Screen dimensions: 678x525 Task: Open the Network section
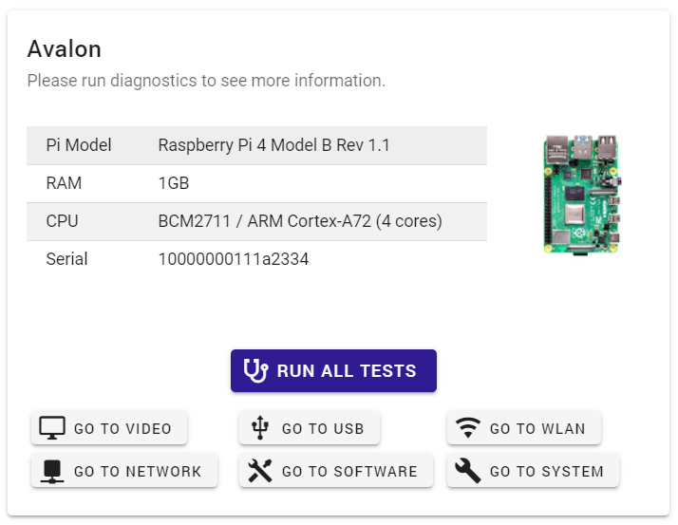tap(124, 471)
